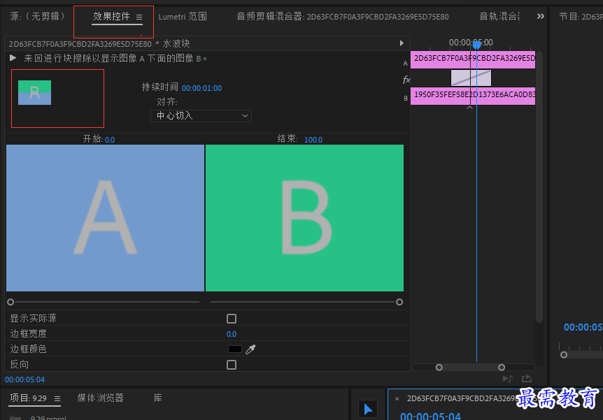Click the export frame icon below timeline
The height and width of the screenshot is (420, 603).
pyautogui.click(x=527, y=379)
